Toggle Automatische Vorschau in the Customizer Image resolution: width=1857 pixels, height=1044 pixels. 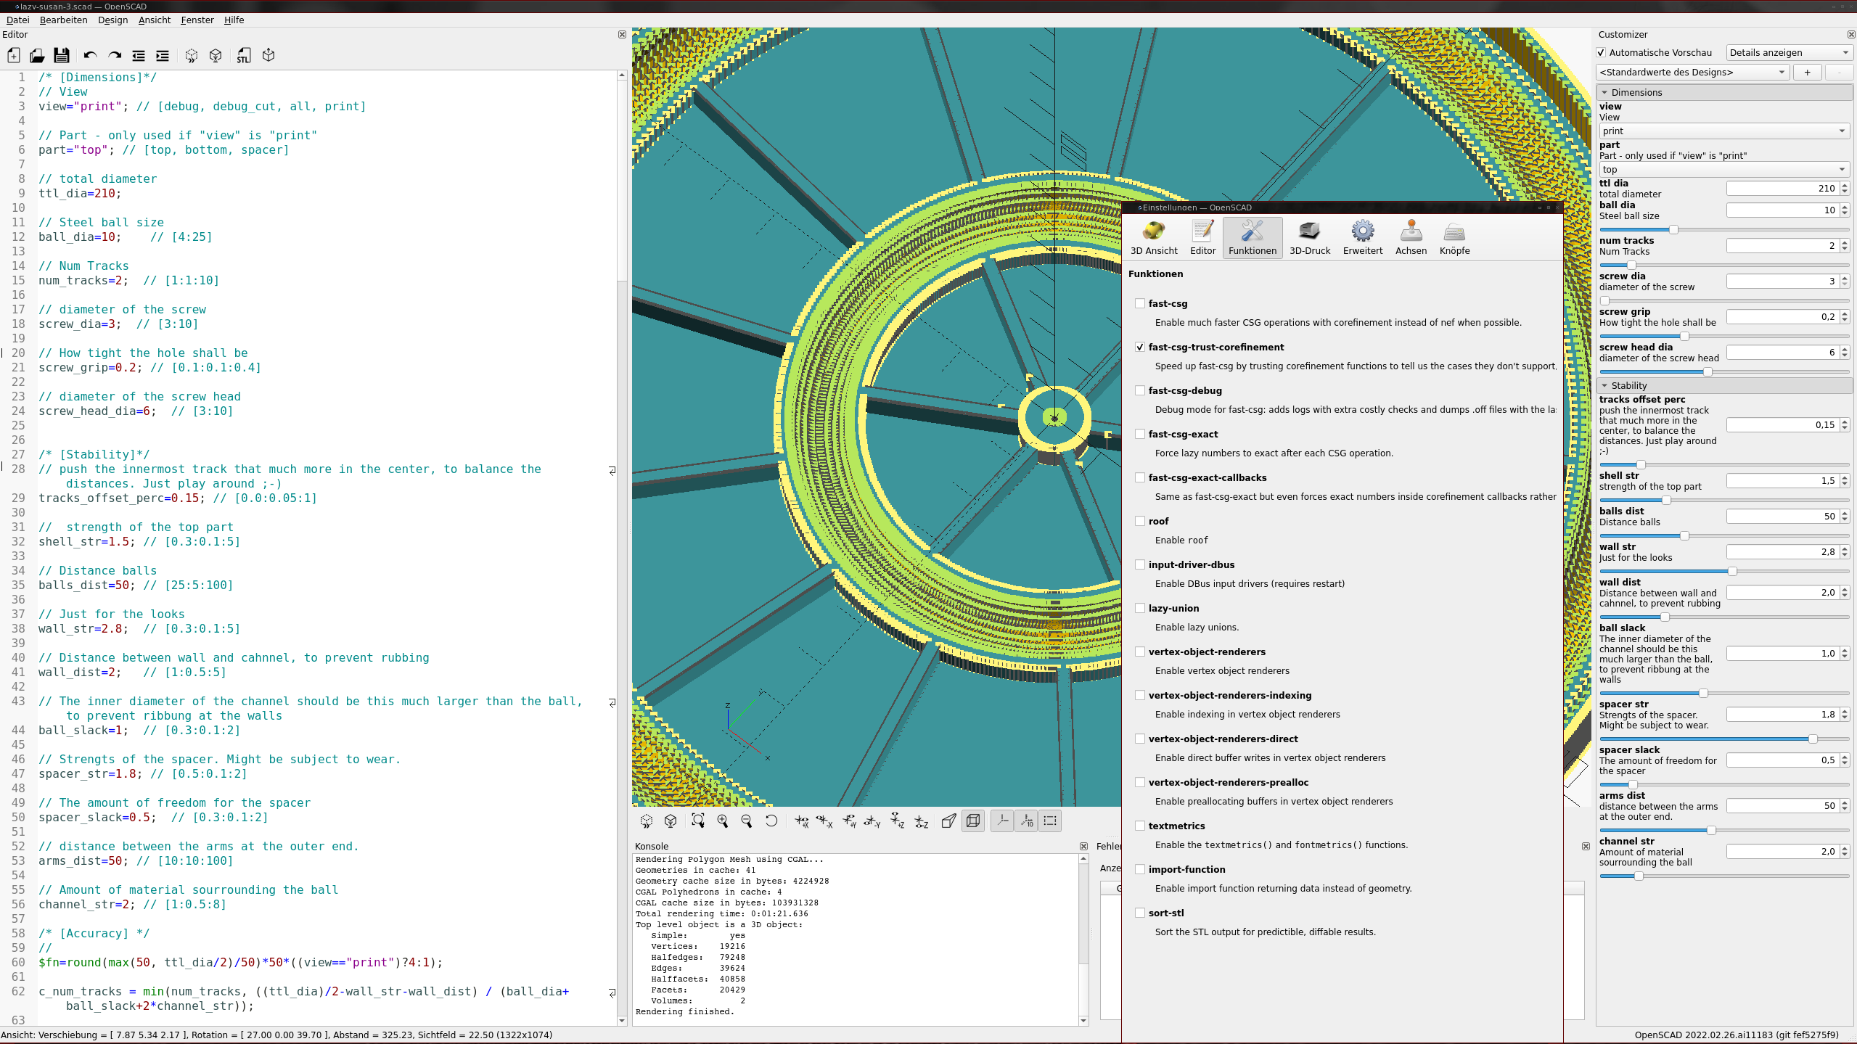tap(1601, 53)
